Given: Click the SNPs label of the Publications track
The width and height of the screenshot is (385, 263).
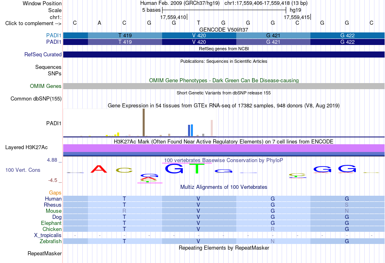Looking at the screenshot, I should [55, 73].
